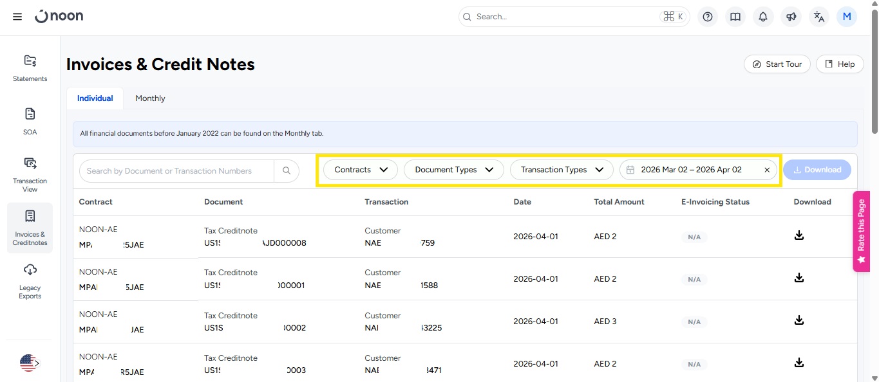Open Statements in the sidebar
The width and height of the screenshot is (879, 382).
[30, 68]
